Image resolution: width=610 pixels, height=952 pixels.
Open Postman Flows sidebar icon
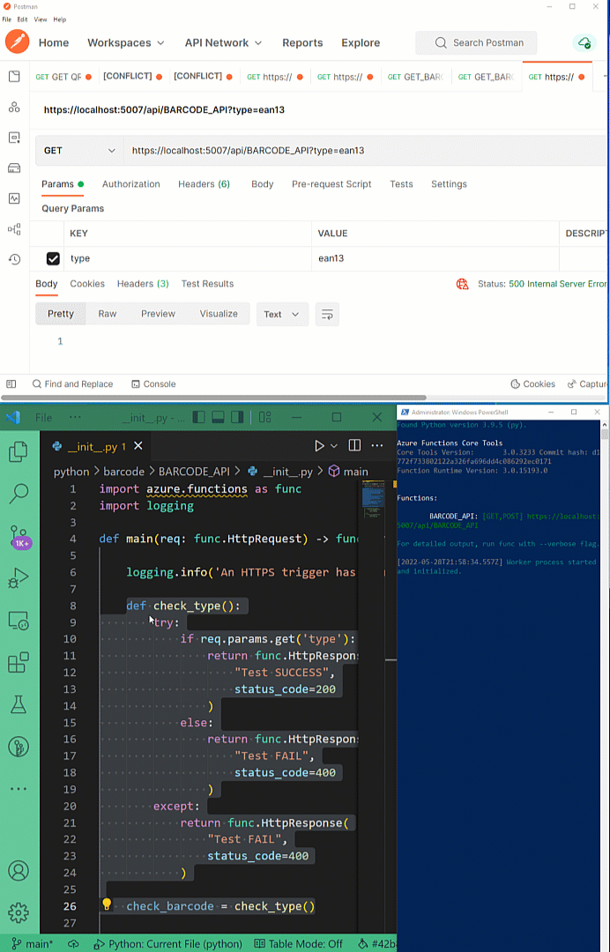tap(14, 229)
